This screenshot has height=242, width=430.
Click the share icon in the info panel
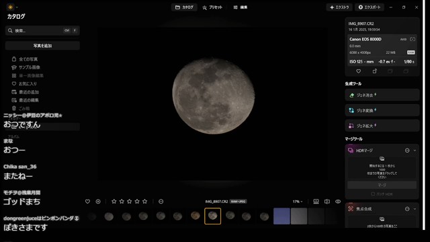point(375,71)
